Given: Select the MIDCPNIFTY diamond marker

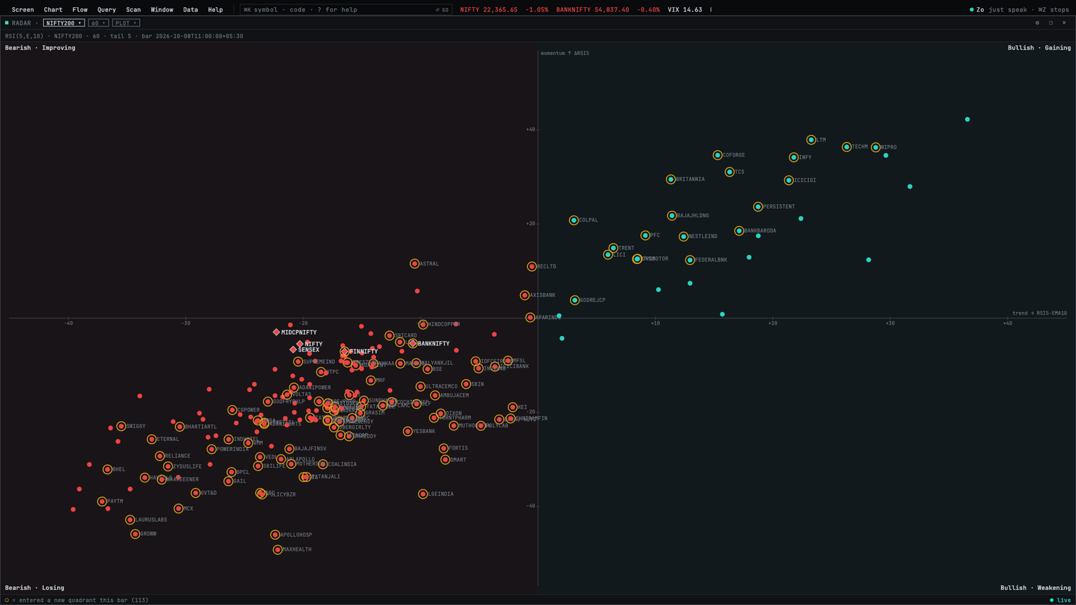Looking at the screenshot, I should point(276,332).
